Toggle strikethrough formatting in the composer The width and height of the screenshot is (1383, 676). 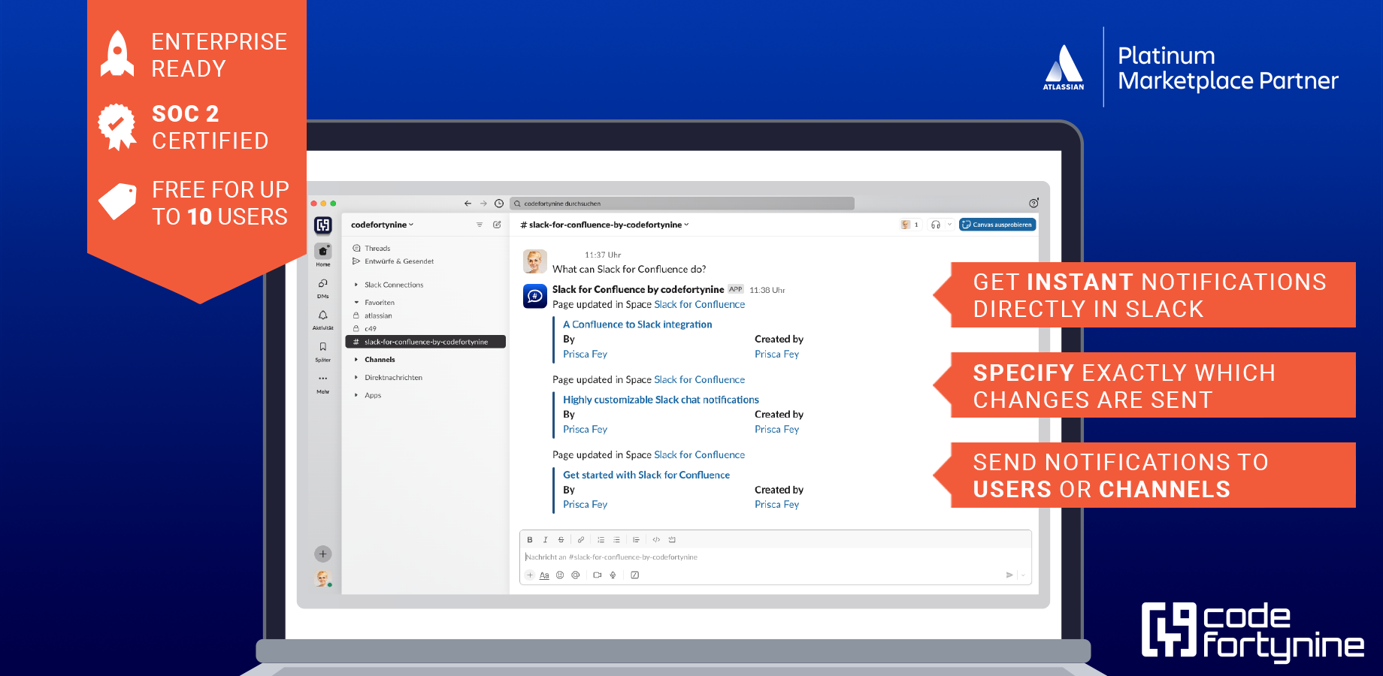561,539
